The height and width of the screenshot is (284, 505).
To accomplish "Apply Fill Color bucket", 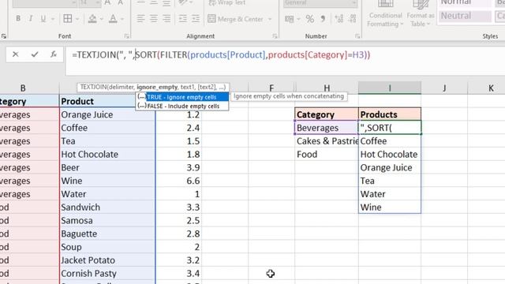I will click(x=92, y=19).
